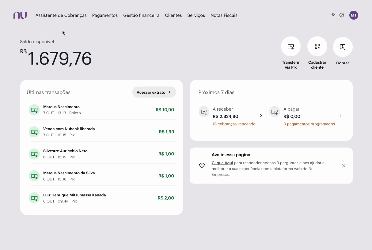
Task: Click the Venda com Nubank liberada icon
Action: click(x=34, y=132)
